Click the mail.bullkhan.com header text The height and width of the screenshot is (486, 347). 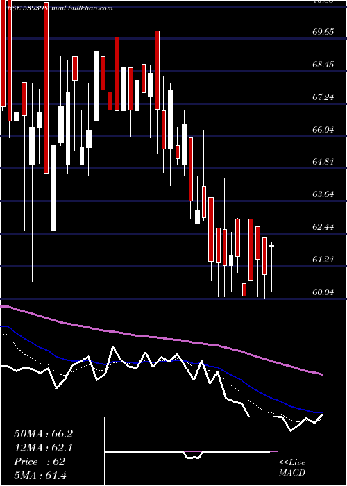[x=82, y=8]
